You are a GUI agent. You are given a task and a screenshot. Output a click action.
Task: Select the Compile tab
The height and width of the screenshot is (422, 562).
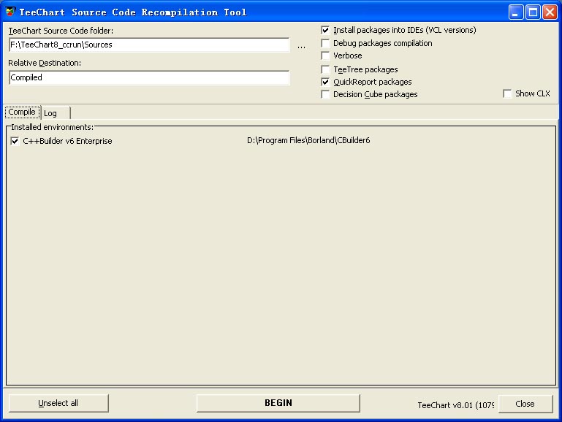click(x=22, y=112)
